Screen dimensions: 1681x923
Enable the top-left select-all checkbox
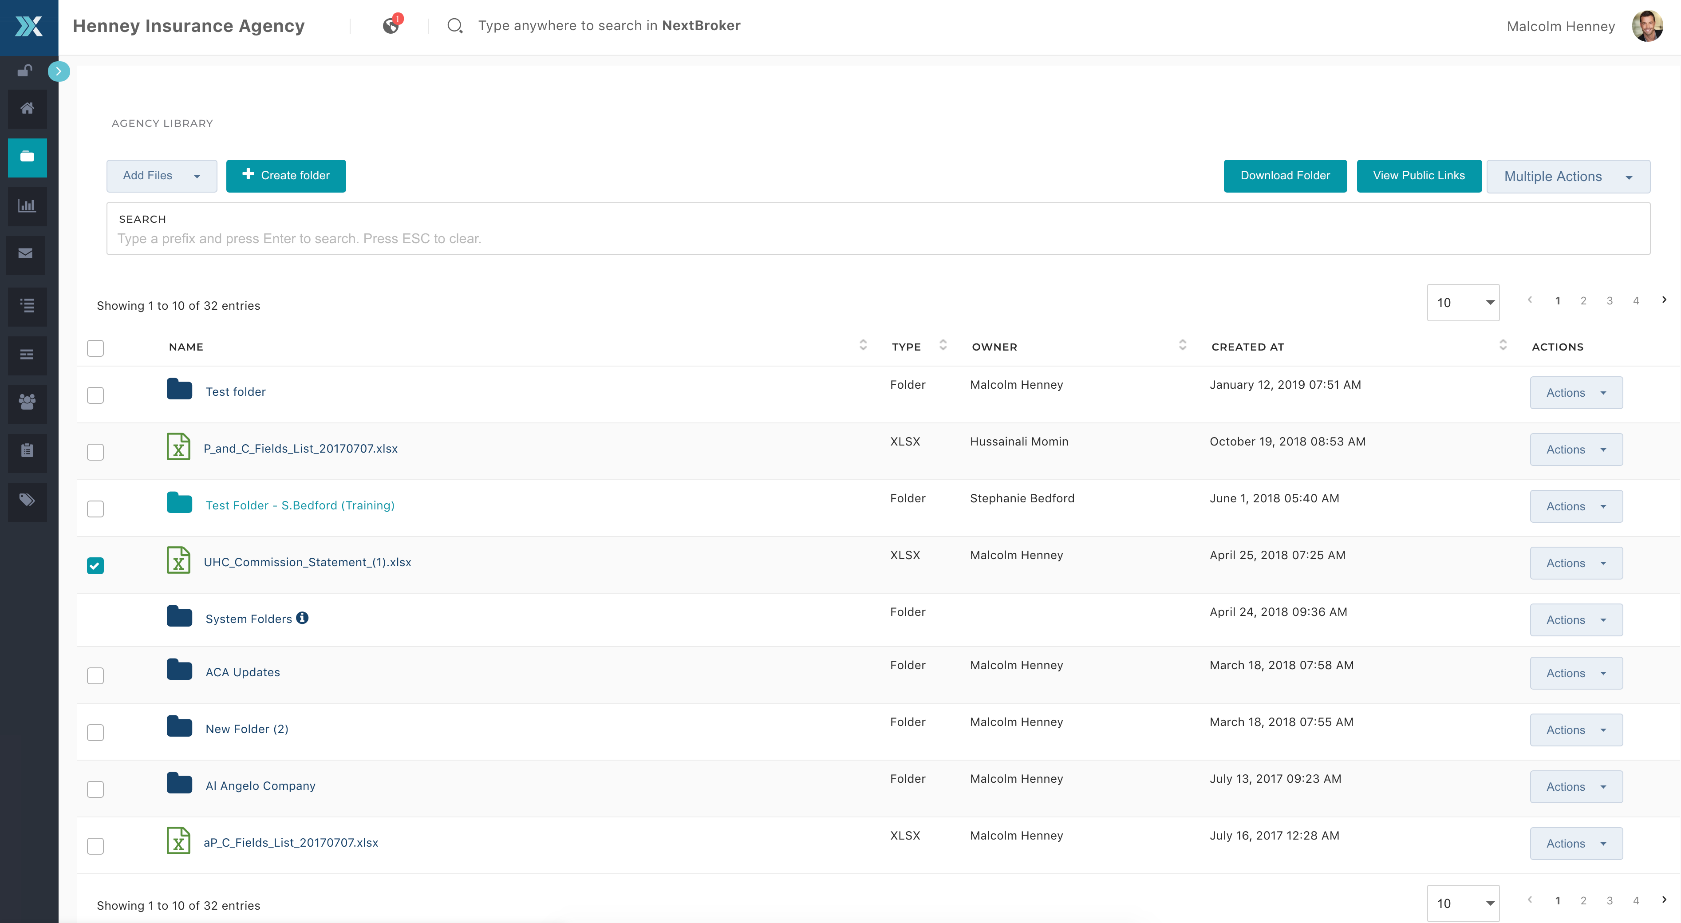tap(95, 347)
